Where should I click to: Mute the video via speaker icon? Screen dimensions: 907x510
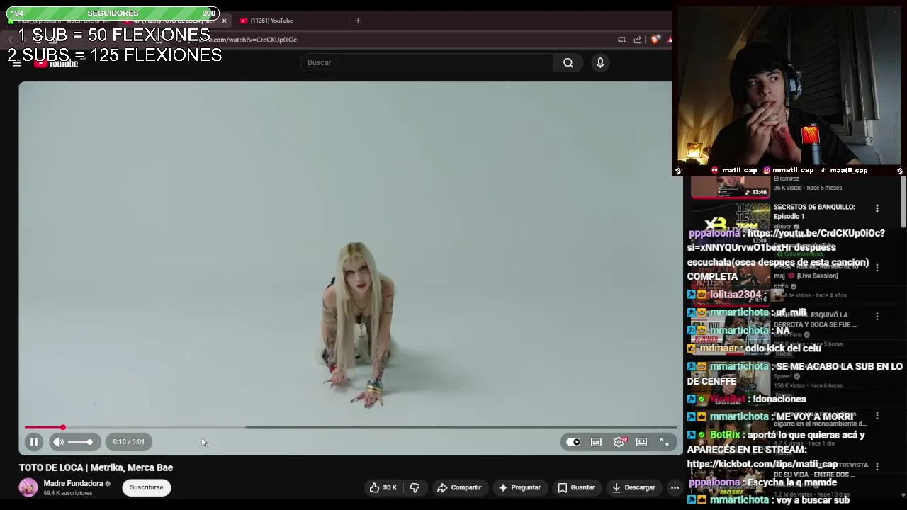[58, 442]
